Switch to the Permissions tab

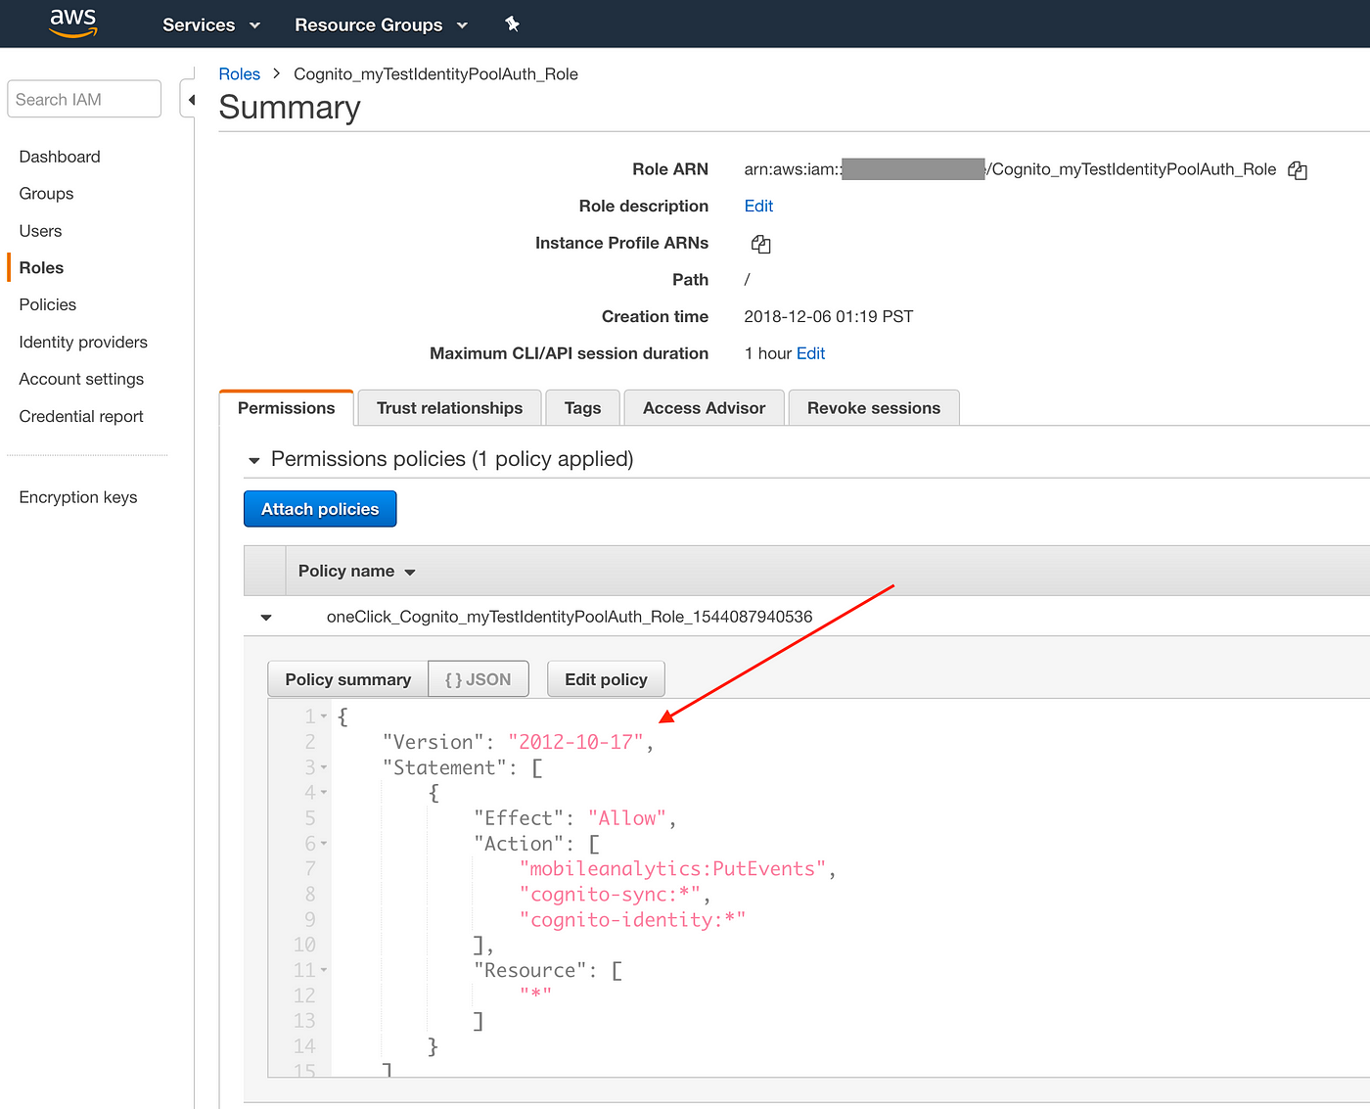point(287,408)
